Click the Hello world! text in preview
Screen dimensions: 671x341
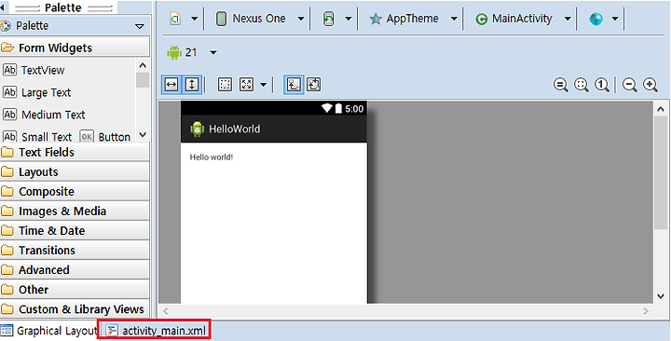click(x=212, y=157)
